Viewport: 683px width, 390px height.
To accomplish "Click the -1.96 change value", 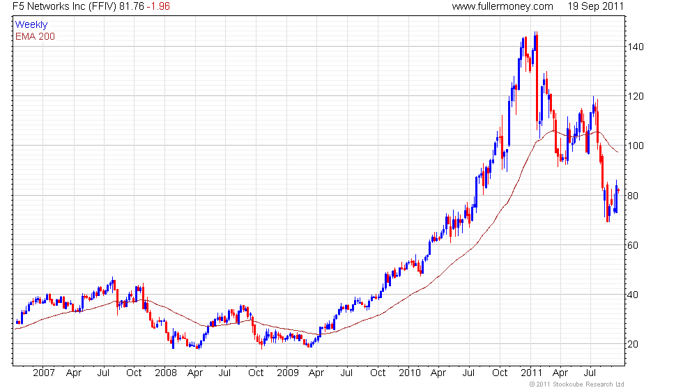I will tap(158, 6).
